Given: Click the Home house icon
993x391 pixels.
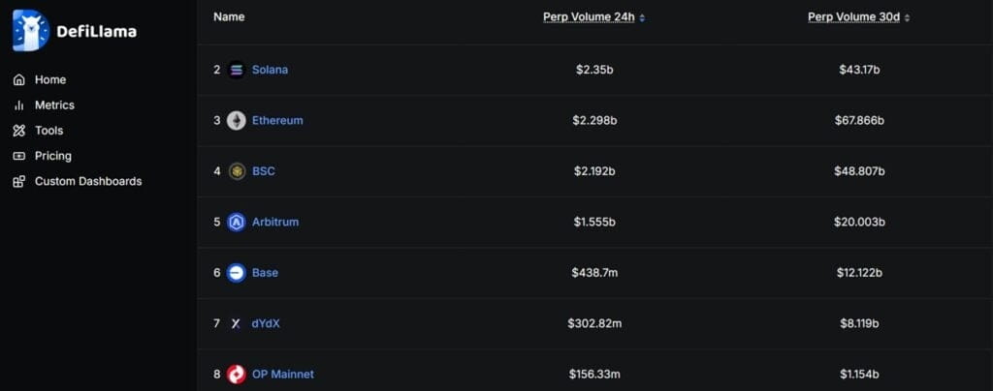Looking at the screenshot, I should pos(19,80).
